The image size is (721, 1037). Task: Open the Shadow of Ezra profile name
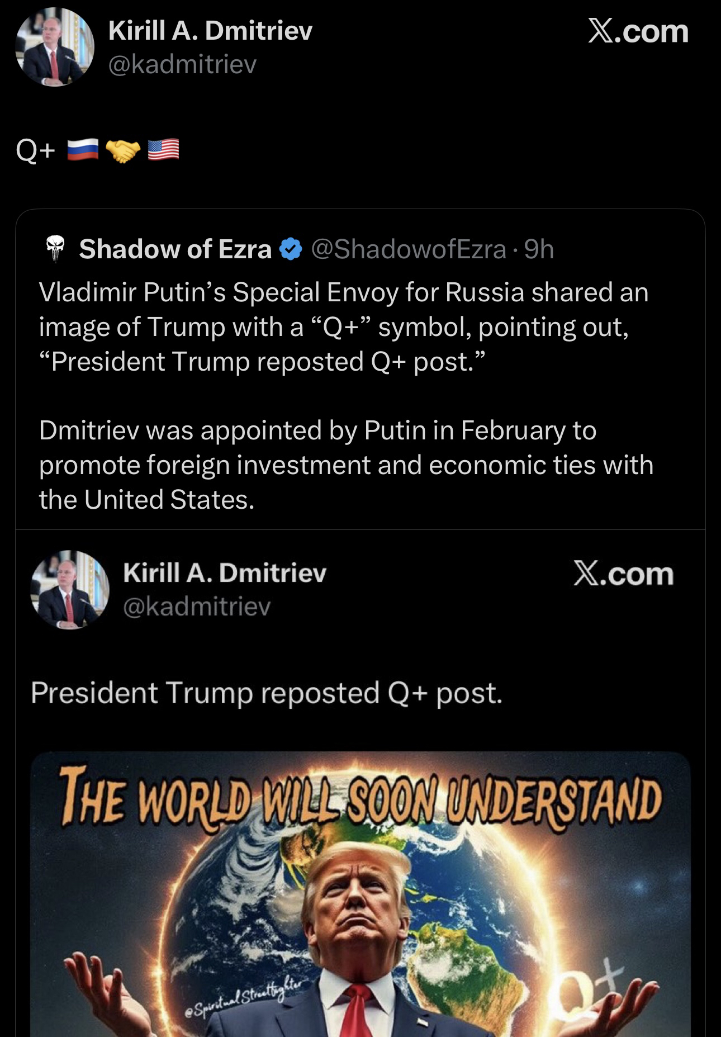click(x=175, y=249)
